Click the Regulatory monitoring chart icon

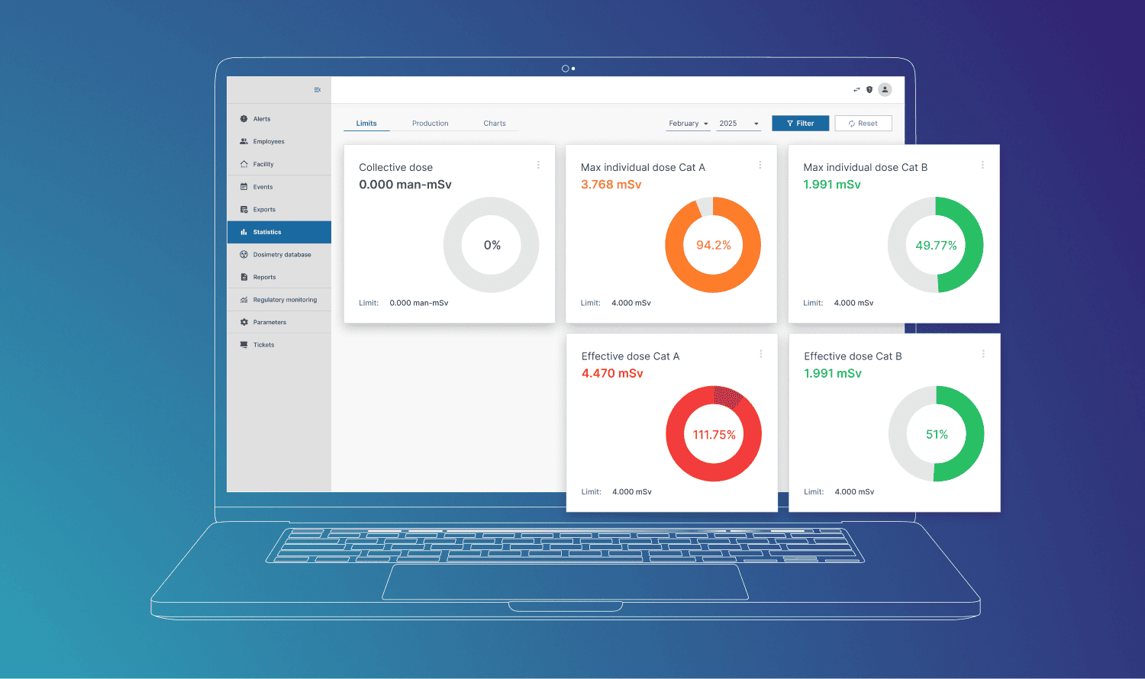click(x=244, y=300)
